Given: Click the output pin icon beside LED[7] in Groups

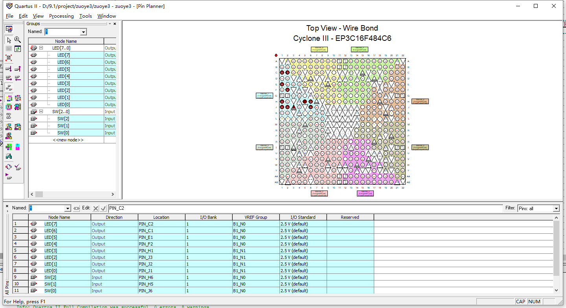Looking at the screenshot, I should [x=33, y=55].
